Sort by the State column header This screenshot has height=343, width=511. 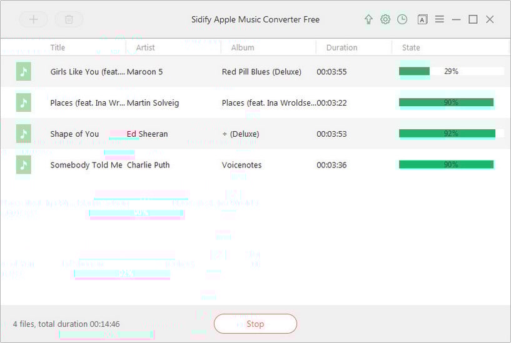[411, 47]
